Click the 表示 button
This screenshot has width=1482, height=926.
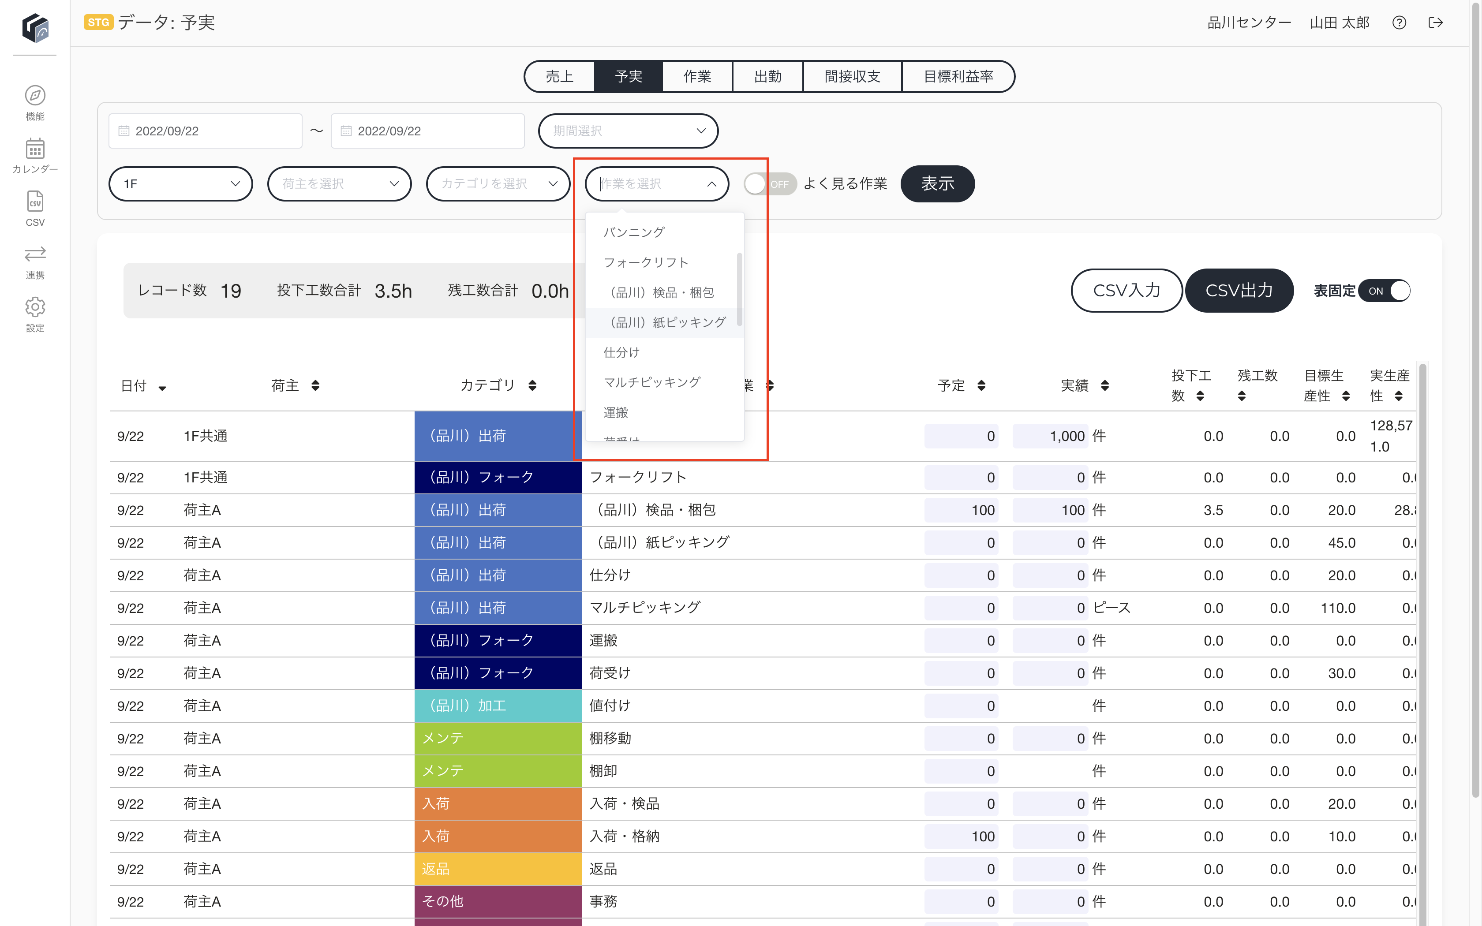tap(938, 184)
